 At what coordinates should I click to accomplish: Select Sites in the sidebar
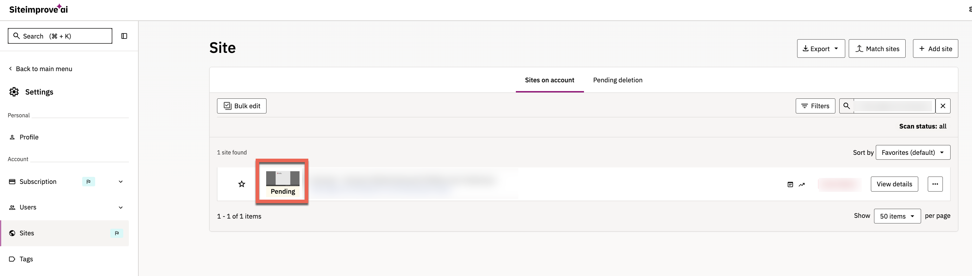(65, 233)
